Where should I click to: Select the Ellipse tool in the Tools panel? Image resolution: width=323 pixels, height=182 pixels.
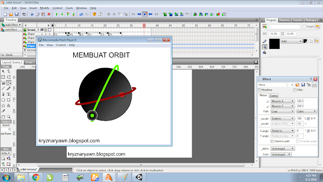click(x=3, y=100)
